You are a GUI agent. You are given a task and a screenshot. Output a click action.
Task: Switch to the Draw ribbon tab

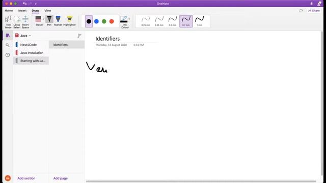[x=35, y=11]
